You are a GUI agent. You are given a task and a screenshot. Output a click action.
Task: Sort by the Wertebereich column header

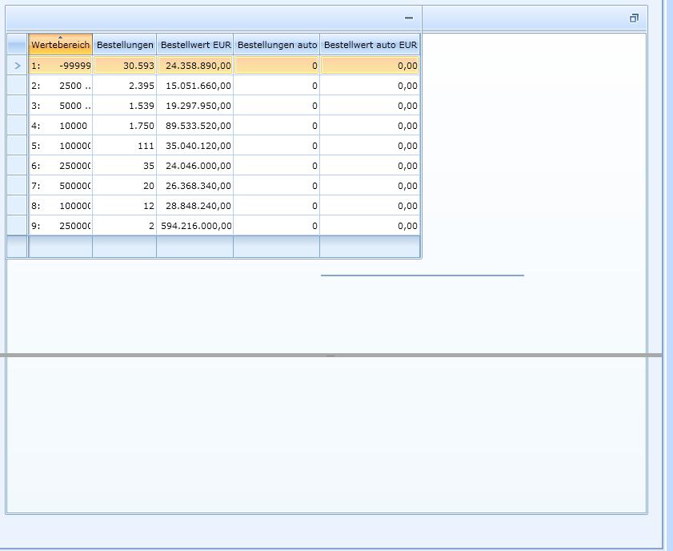coord(61,45)
